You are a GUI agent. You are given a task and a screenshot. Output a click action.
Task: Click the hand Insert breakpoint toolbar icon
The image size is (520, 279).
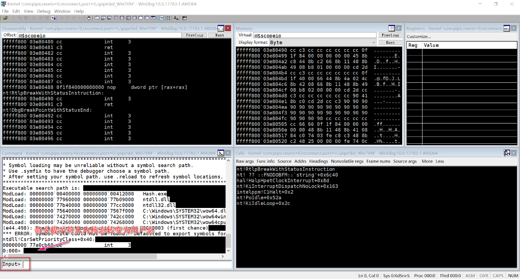click(88, 18)
